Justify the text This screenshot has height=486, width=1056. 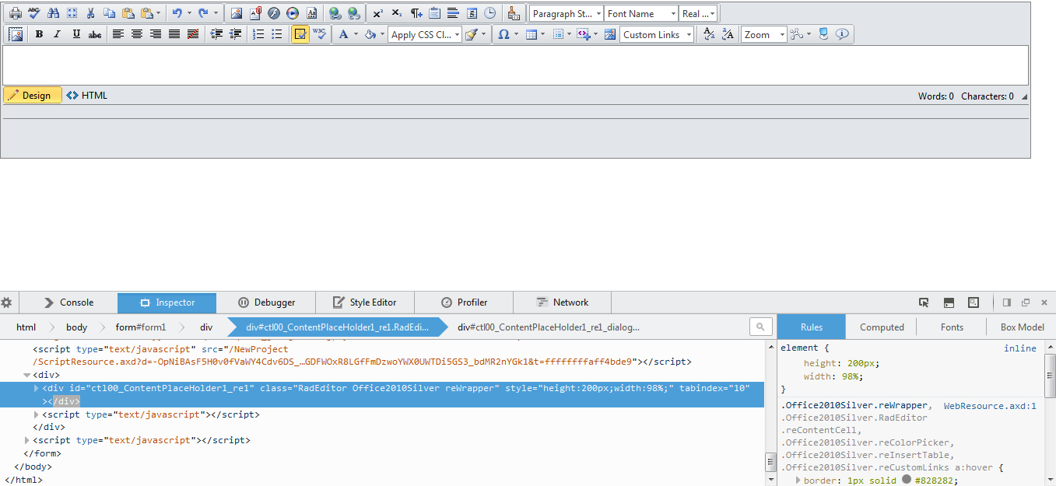tap(174, 34)
